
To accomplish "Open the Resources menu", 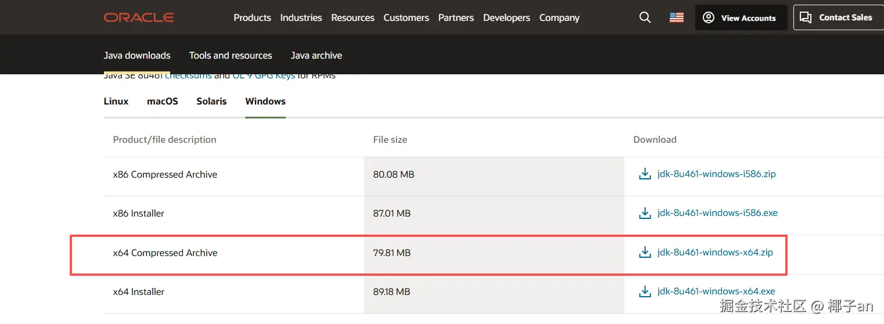I will [x=353, y=17].
